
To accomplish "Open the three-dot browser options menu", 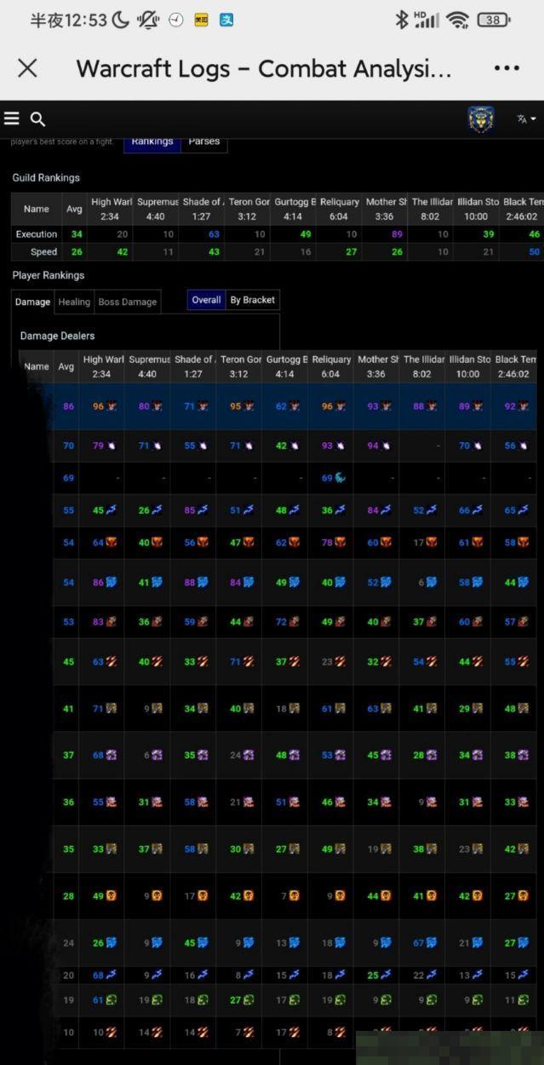I will [507, 68].
